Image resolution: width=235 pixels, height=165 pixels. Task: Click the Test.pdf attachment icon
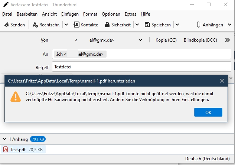coord(6,149)
